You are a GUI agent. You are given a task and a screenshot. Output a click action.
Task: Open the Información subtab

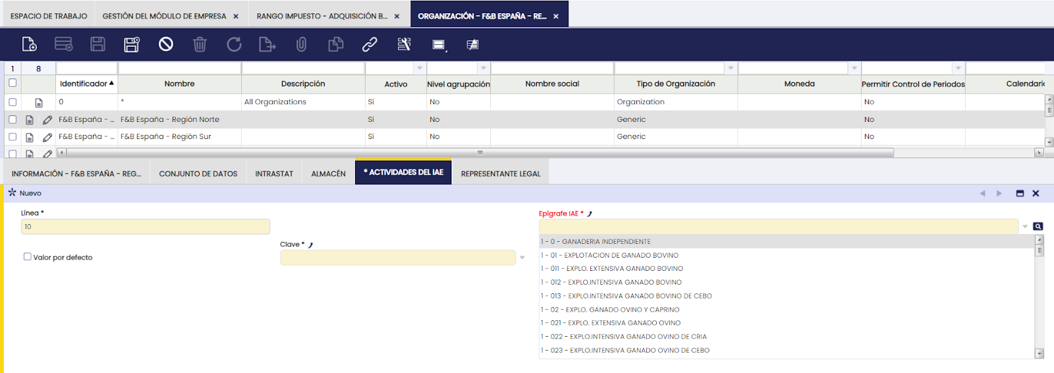click(76, 174)
